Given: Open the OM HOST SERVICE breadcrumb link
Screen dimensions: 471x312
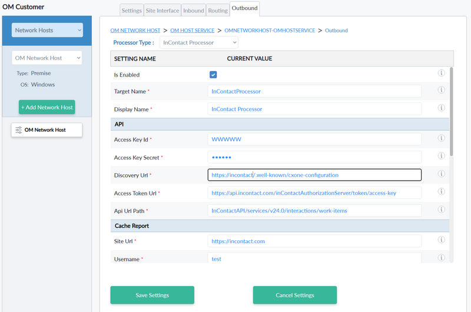Looking at the screenshot, I should (193, 31).
